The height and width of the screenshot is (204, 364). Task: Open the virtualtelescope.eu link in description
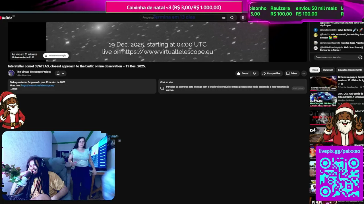pyautogui.click(x=38, y=85)
